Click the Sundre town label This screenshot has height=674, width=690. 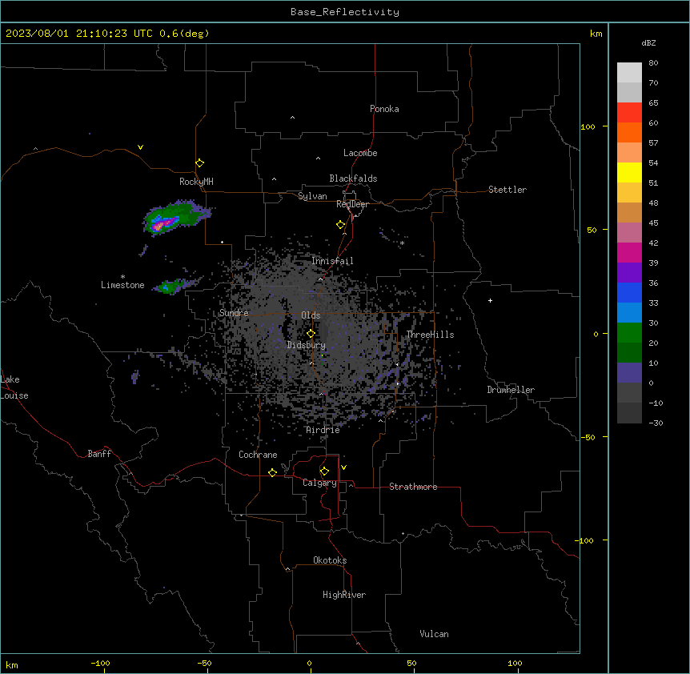coord(234,313)
